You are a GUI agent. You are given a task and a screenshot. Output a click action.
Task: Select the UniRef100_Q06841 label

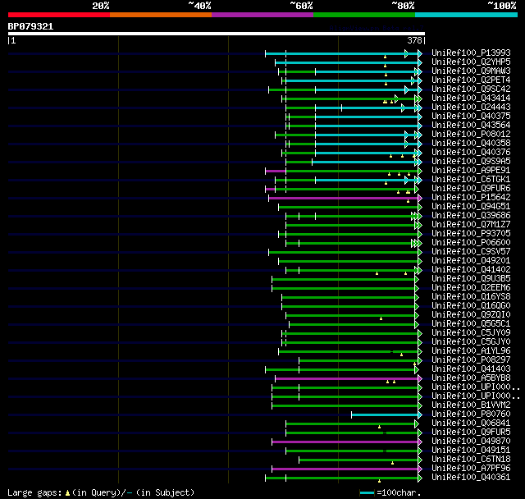471,423
